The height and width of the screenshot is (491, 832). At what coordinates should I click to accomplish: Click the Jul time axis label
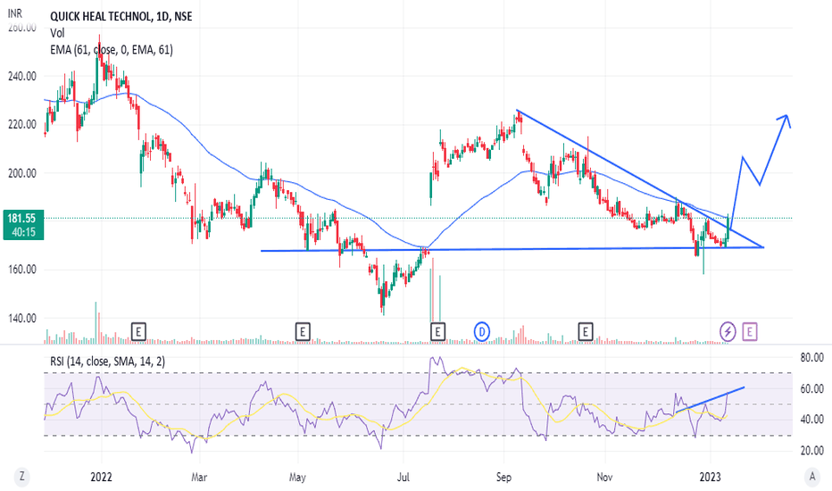404,477
